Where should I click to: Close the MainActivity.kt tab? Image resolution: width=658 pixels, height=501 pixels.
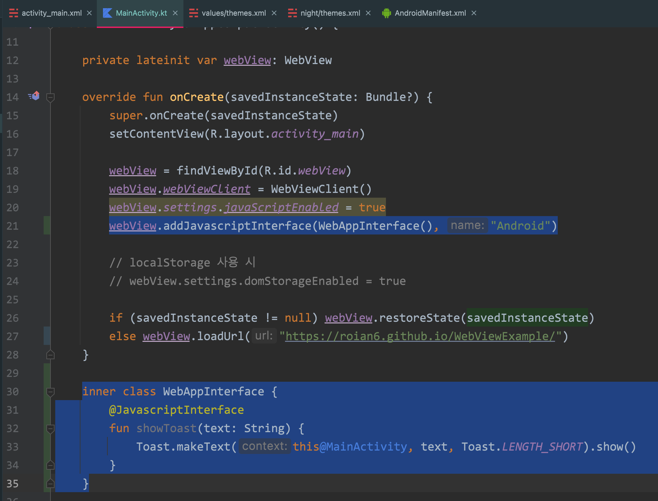[175, 13]
